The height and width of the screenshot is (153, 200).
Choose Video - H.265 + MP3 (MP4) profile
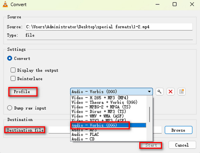tap(108, 98)
